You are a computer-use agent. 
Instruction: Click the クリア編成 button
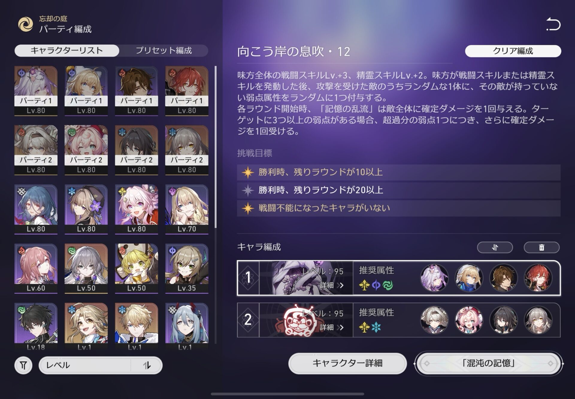[513, 51]
